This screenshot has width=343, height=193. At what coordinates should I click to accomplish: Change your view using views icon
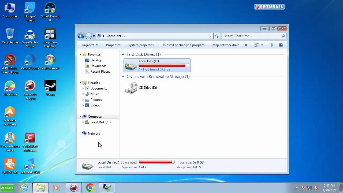(x=256, y=45)
